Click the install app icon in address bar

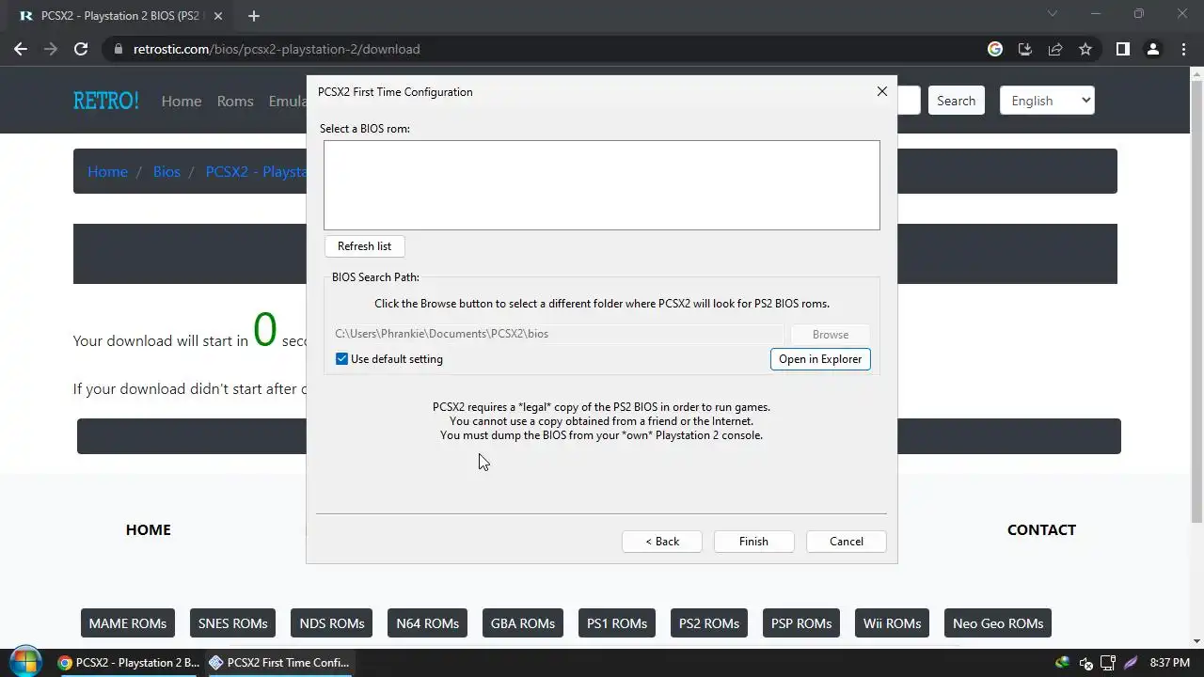(1025, 49)
